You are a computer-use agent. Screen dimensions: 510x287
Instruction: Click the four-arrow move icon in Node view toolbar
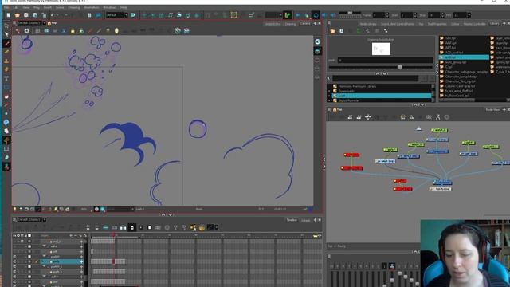pyautogui.click(x=367, y=117)
